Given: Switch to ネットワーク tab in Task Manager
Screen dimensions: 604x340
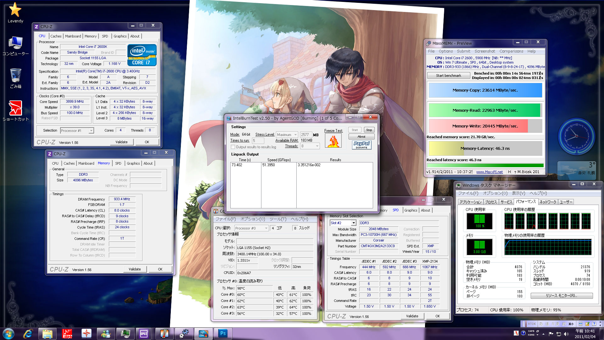Looking at the screenshot, I should point(548,202).
